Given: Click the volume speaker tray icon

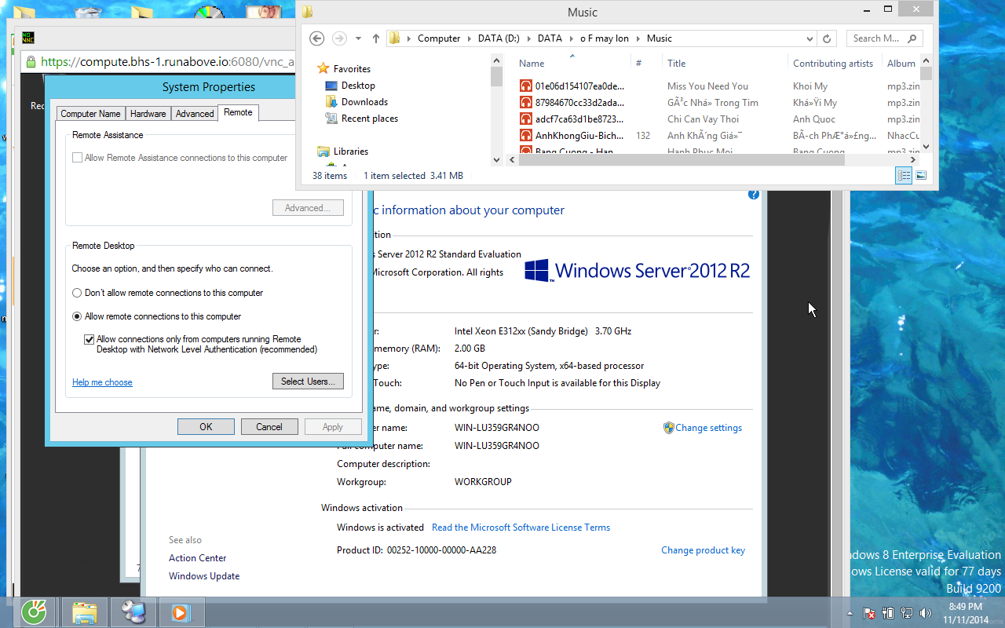Looking at the screenshot, I should (x=925, y=612).
